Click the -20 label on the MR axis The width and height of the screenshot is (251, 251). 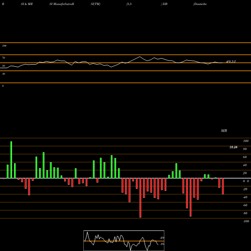[x=245, y=189]
